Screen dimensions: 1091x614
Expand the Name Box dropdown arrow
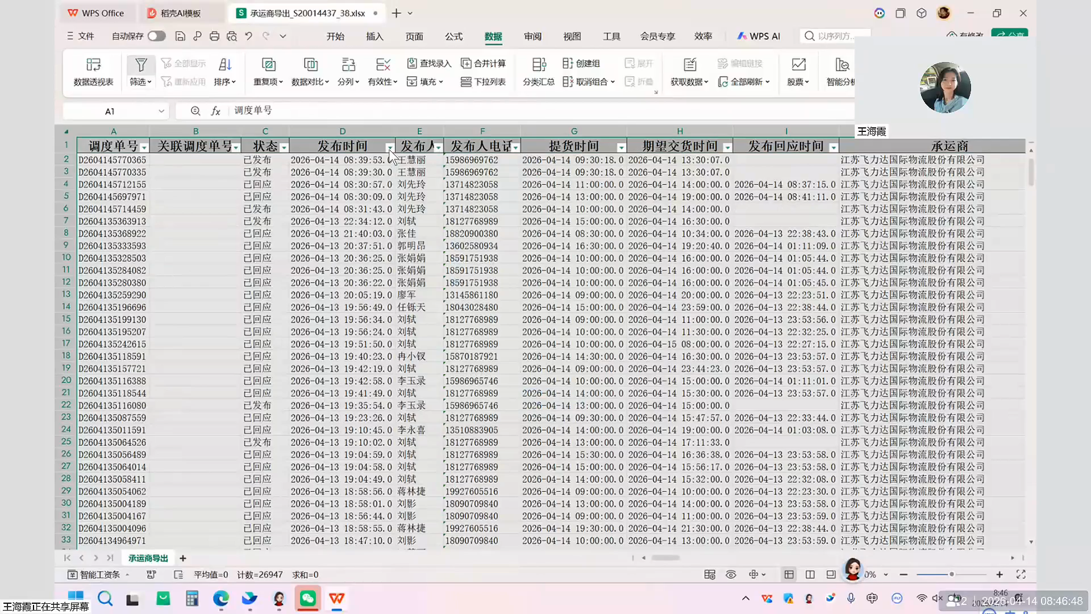pos(161,111)
